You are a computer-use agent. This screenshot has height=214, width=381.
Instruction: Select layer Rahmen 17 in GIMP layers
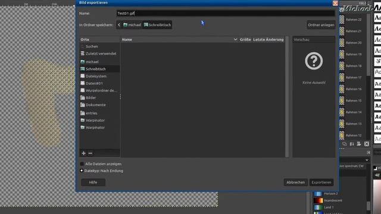[x=354, y=78]
